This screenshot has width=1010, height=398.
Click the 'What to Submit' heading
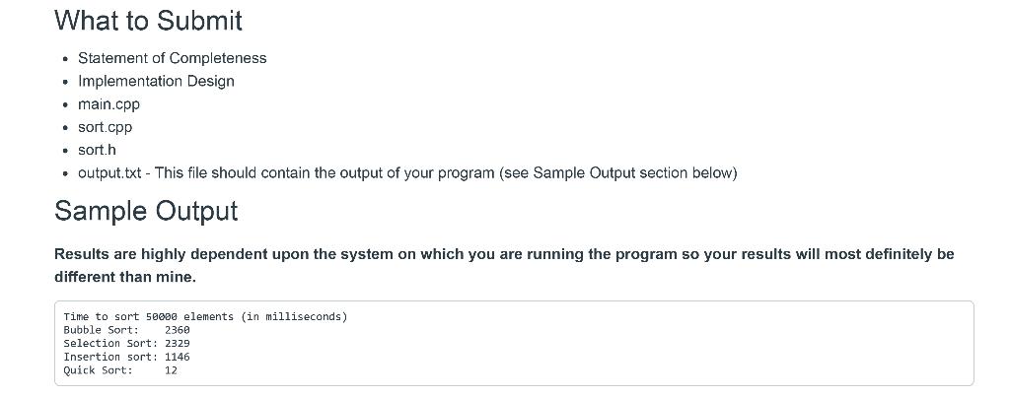click(x=148, y=21)
